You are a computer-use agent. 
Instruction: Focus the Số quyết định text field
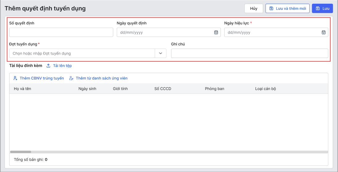(x=61, y=32)
